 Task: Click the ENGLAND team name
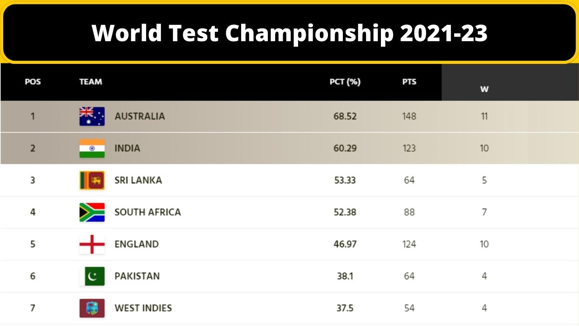136,244
